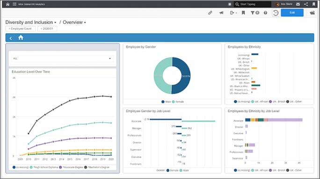Toggle UK - British legend in Ethnicity chart

click(x=277, y=101)
